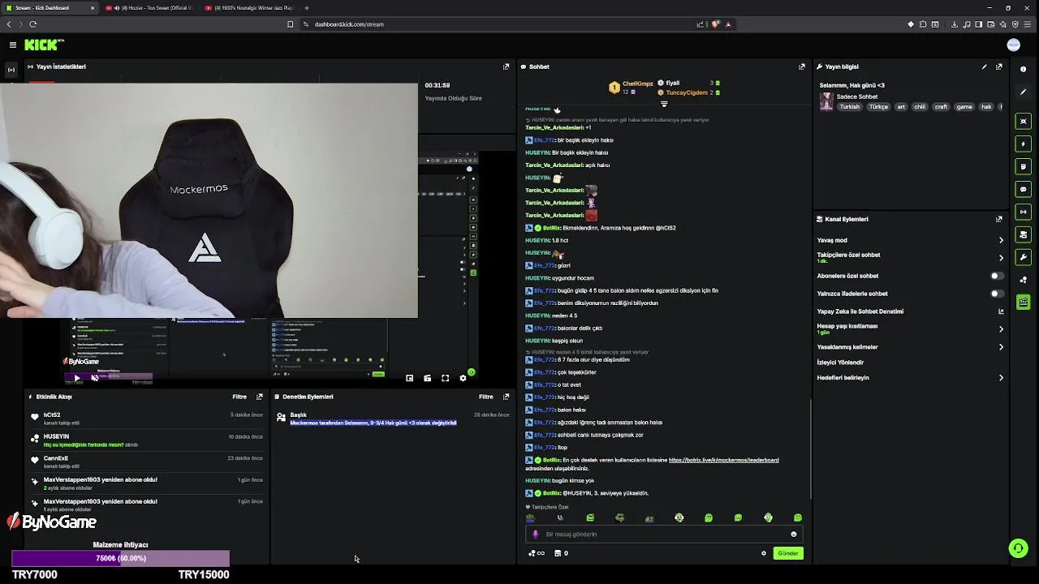
Task: Make the preview player fullscreen
Action: tap(445, 378)
